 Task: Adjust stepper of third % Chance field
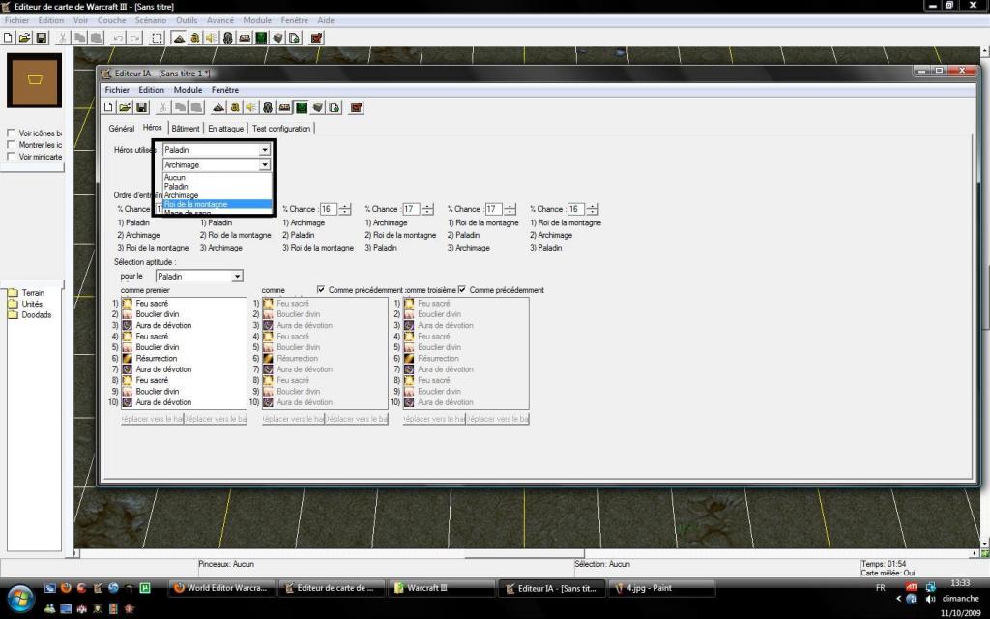pos(345,209)
